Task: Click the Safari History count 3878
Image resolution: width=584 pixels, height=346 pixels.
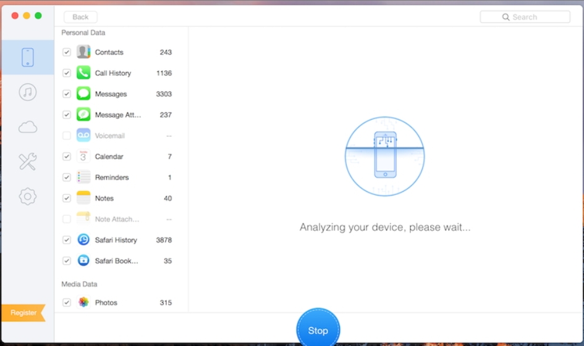Action: [x=164, y=240]
